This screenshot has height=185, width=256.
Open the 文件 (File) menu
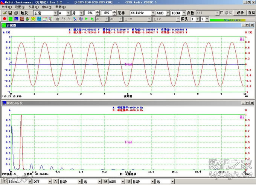pos(6,7)
